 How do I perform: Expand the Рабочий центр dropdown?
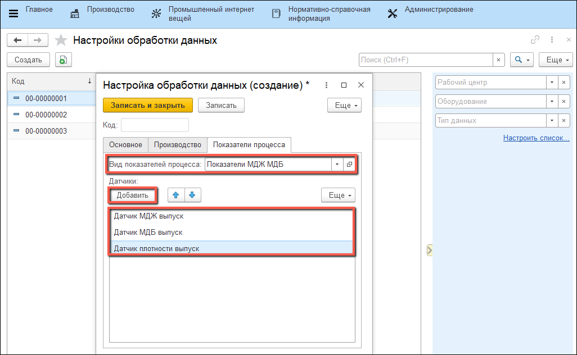coord(552,83)
